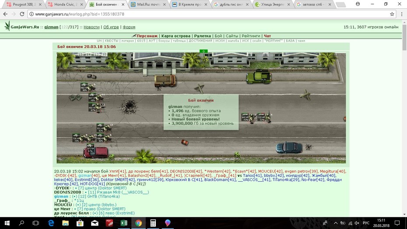Screen dimensions: 407x229
Task: Click the лотерея submenu link
Action: tap(127, 41)
